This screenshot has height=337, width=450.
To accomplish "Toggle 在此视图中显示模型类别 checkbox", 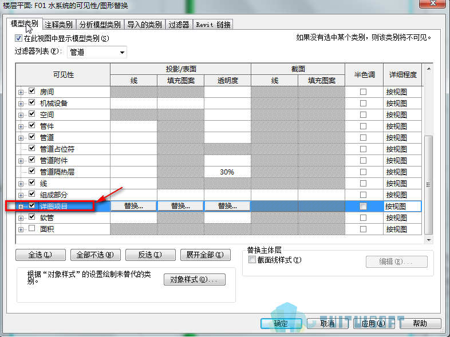I will (x=18, y=38).
